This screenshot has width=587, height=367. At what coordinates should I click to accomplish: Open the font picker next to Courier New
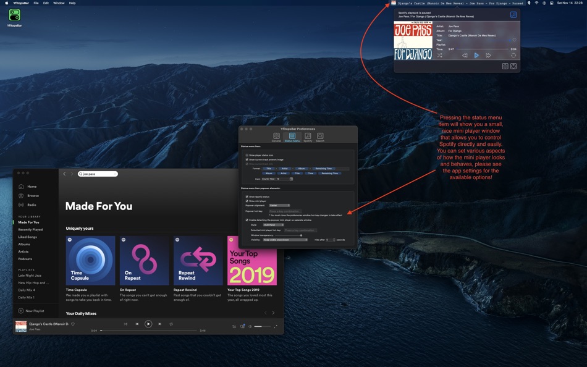291,179
